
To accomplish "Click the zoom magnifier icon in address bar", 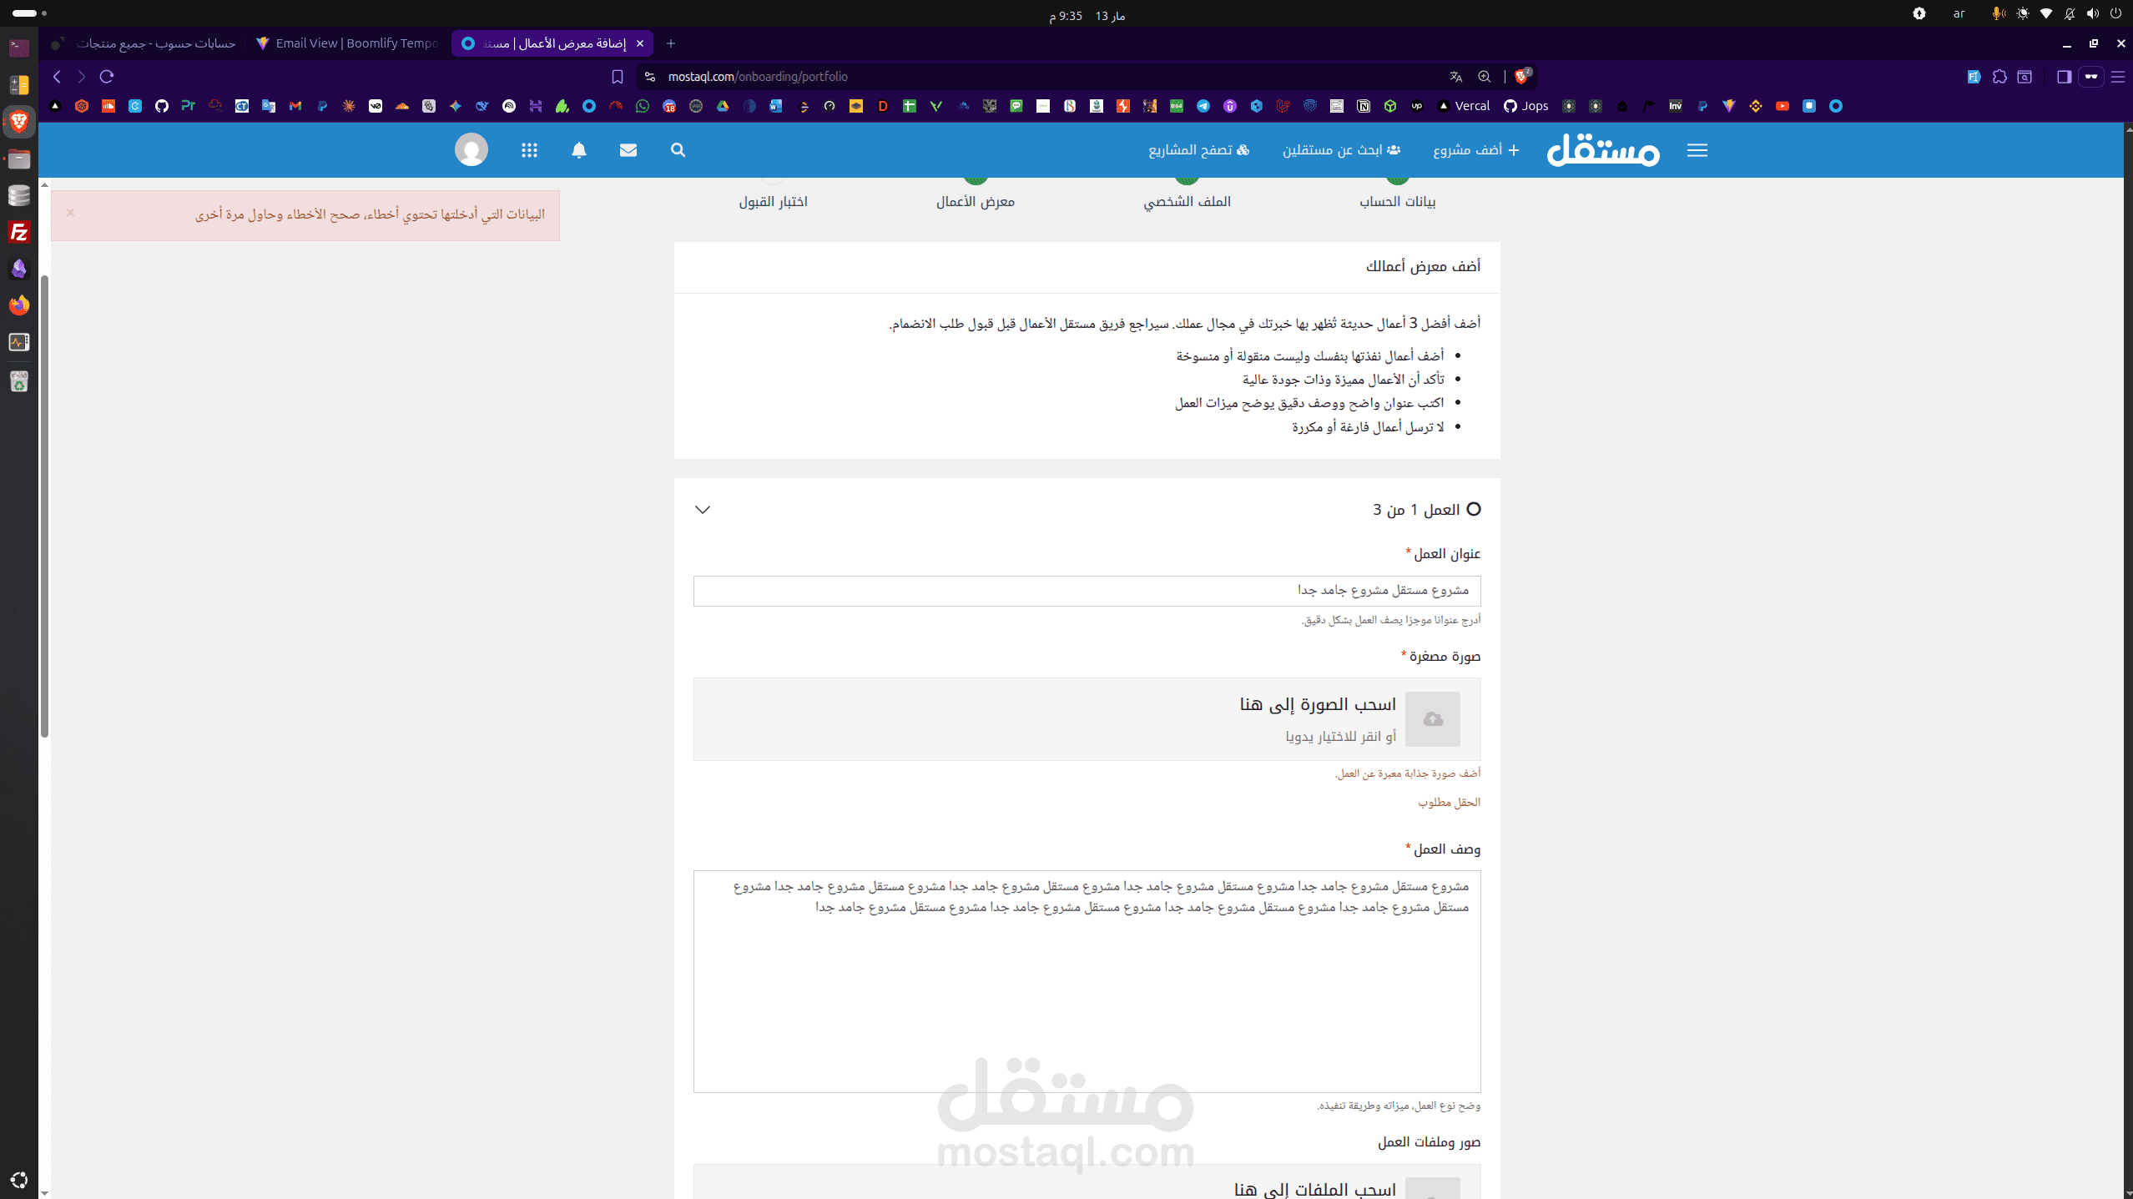I will coord(1485,77).
